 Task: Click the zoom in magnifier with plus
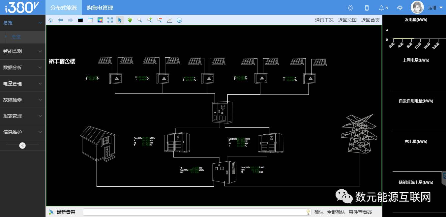pos(150,20)
